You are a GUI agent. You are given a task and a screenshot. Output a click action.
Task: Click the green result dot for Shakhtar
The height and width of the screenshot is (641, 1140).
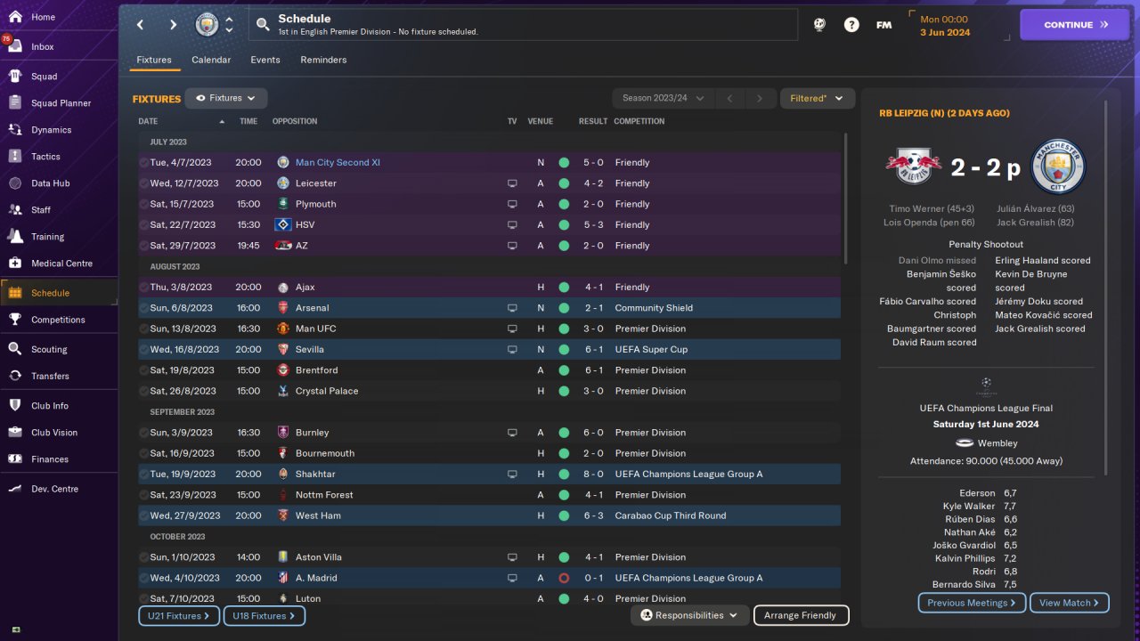click(x=564, y=475)
